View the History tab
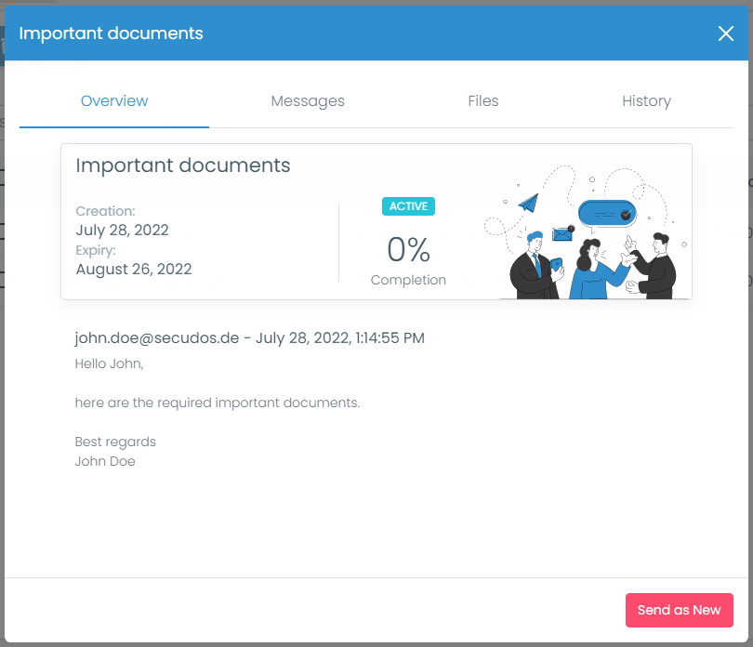This screenshot has width=753, height=647. tap(646, 101)
